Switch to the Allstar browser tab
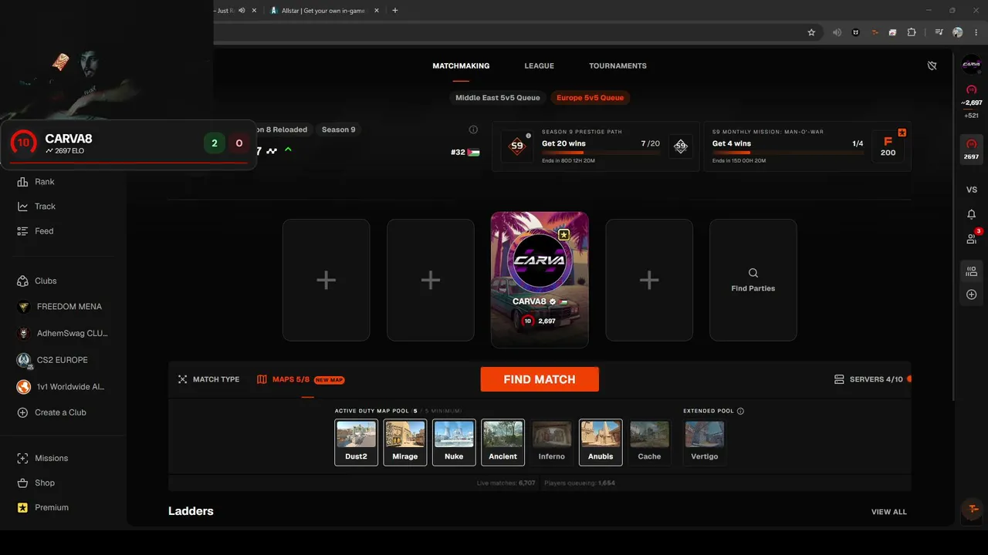 (x=323, y=10)
